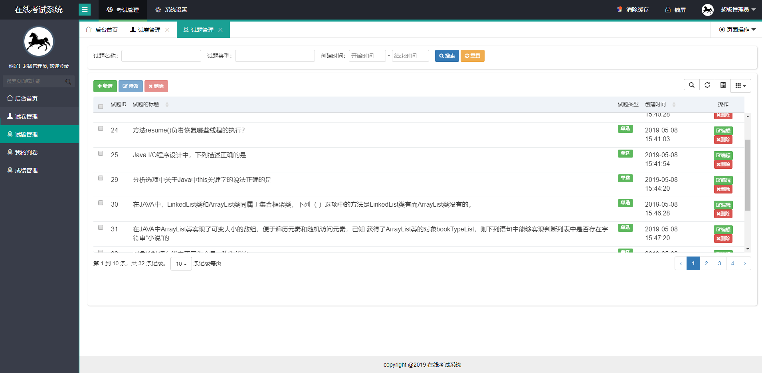
Task: Click the large horse logo in sidebar
Action: (39, 41)
